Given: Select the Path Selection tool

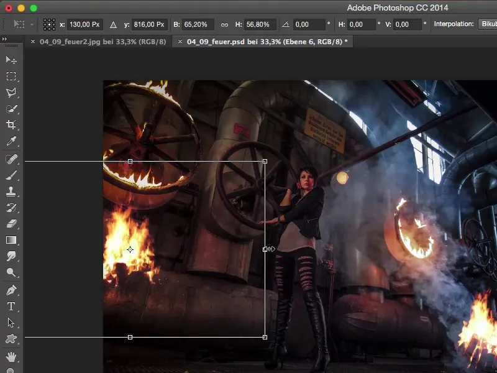Looking at the screenshot, I should pos(11,323).
